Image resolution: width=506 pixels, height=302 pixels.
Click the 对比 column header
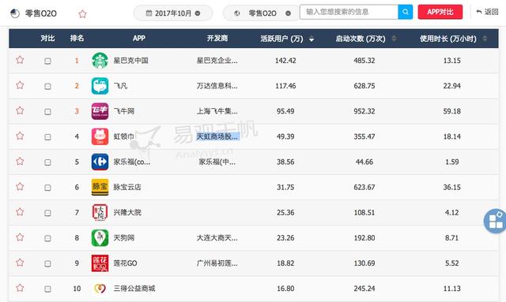coord(47,39)
